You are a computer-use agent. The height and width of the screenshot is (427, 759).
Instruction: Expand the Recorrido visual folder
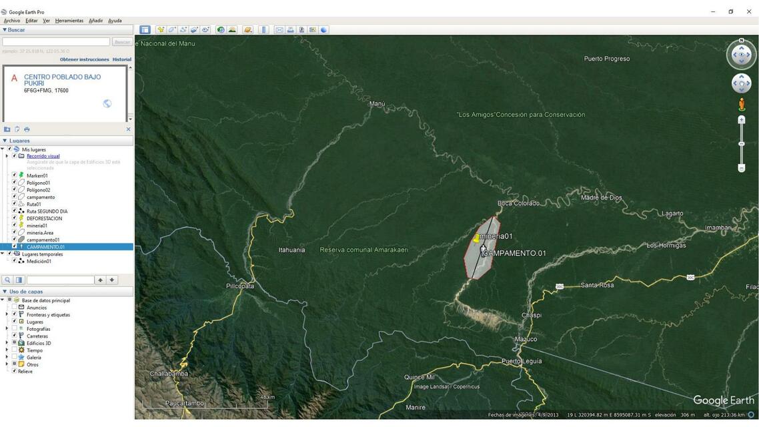pos(7,156)
